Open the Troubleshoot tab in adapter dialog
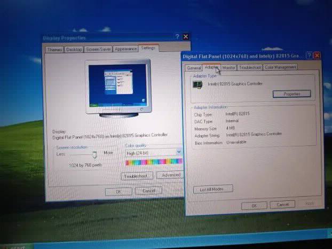 [250, 67]
